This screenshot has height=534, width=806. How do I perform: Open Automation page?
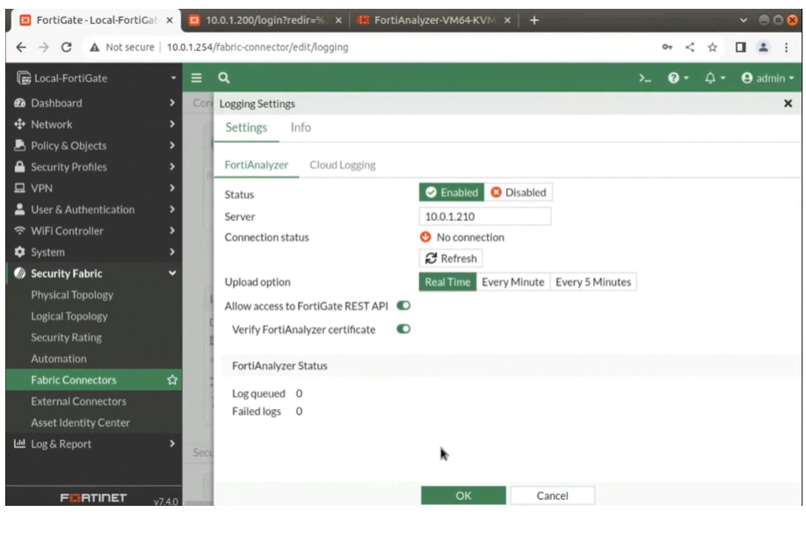click(x=59, y=359)
